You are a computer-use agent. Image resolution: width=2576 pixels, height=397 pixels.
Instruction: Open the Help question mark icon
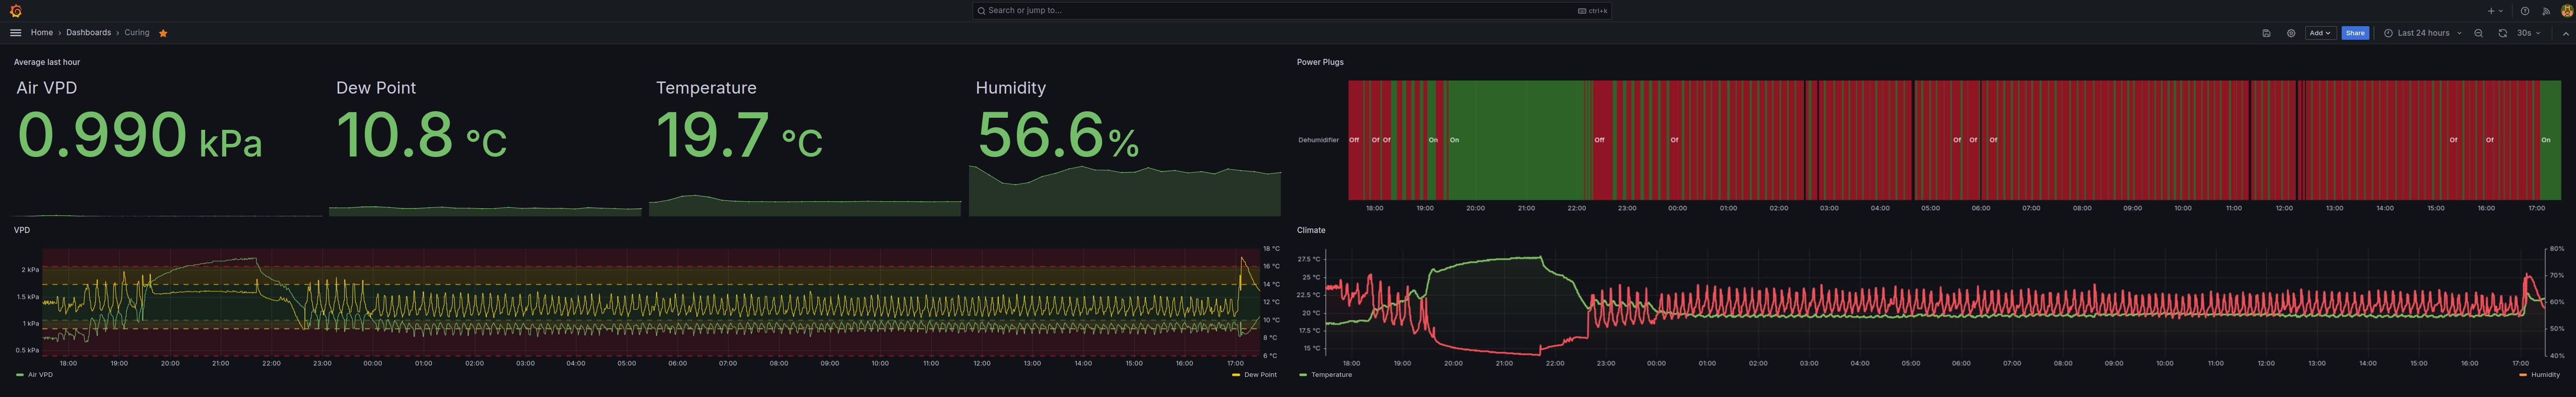(2525, 11)
